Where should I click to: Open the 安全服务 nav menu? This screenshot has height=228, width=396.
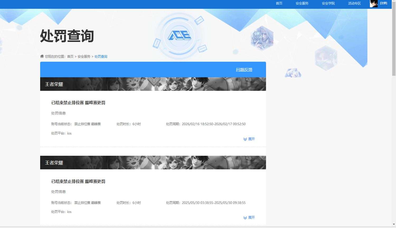302,3
